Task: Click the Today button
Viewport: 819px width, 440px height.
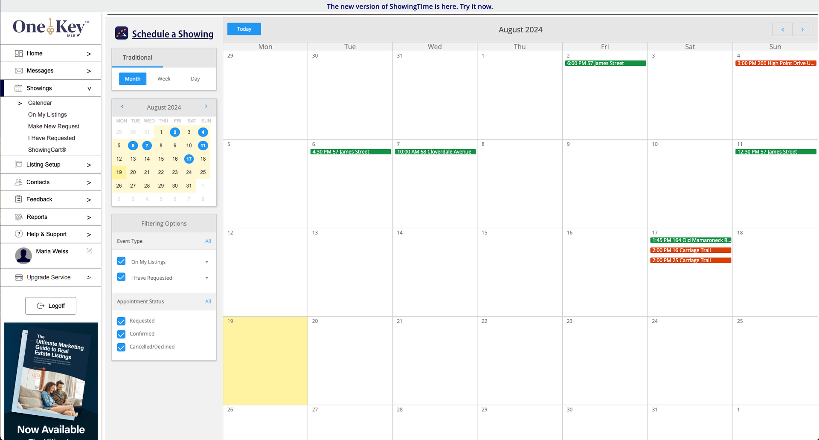Action: 244,29
